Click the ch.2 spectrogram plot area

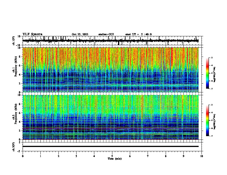110,117
